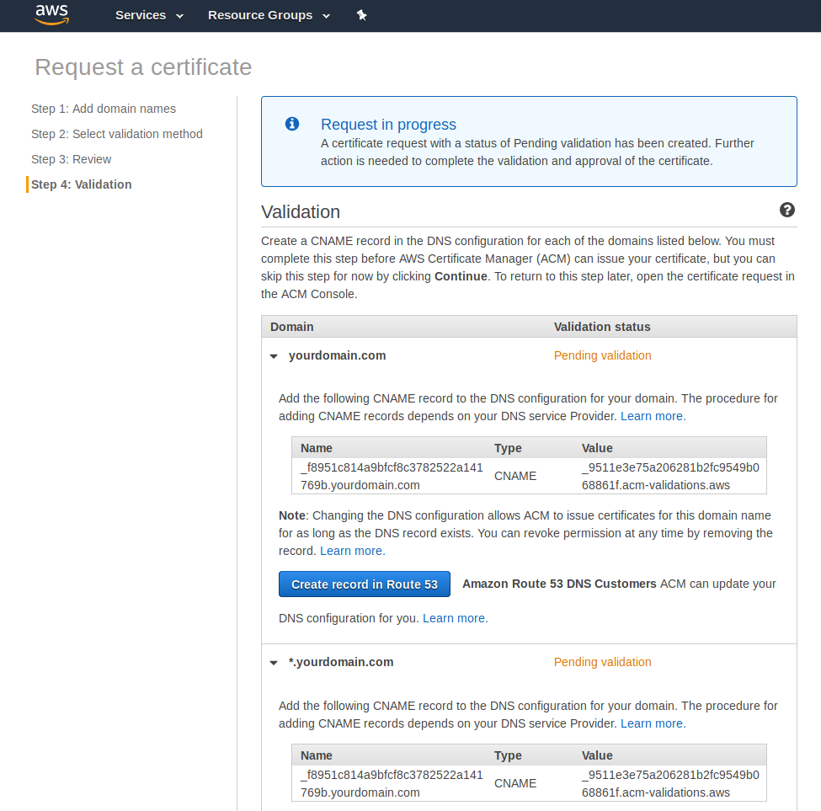This screenshot has height=811, width=821.
Task: Click the yourdomain.com domain label
Action: 337,355
